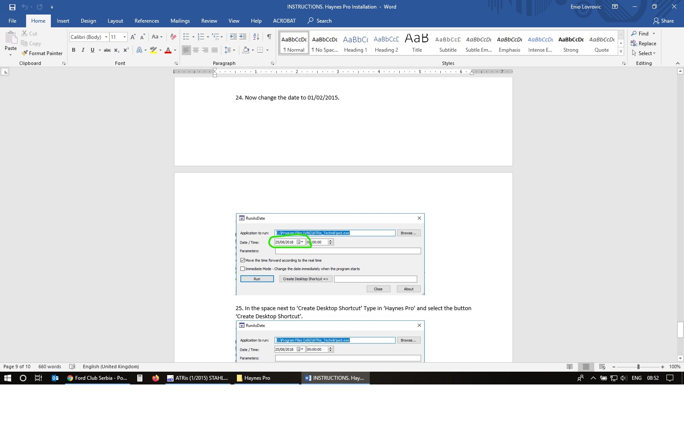Apply the Title style

(417, 43)
